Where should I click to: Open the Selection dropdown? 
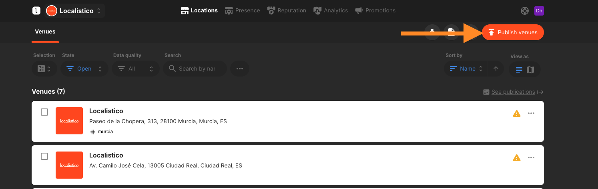[44, 69]
